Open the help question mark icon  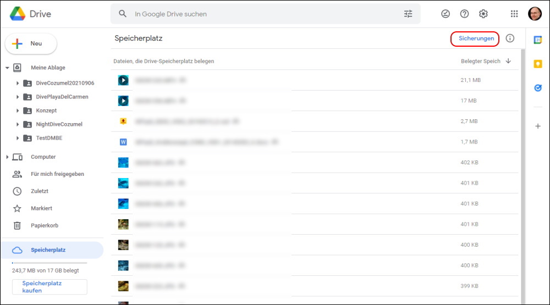coord(464,14)
